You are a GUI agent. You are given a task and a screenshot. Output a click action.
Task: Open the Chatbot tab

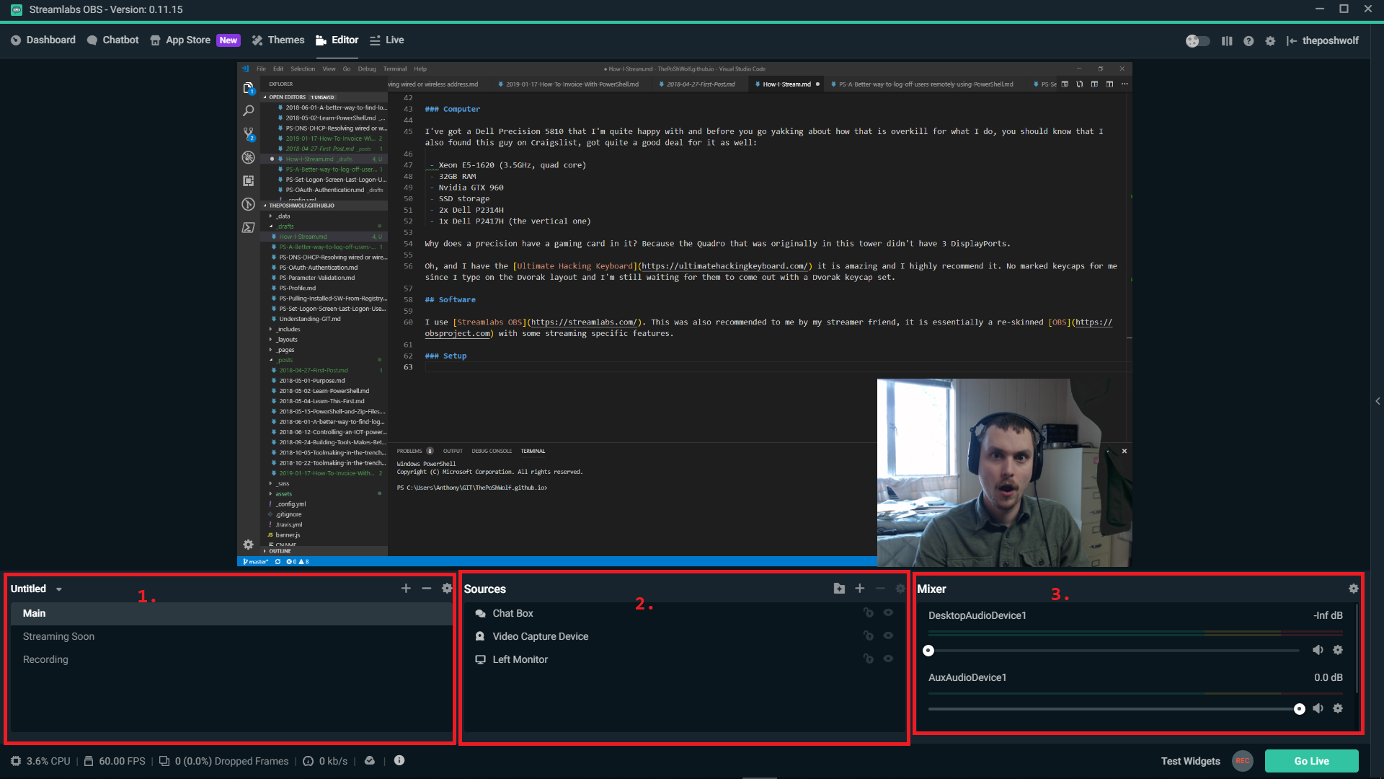(x=113, y=40)
